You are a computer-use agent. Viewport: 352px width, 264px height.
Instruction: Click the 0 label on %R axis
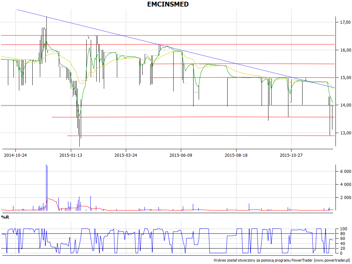pyautogui.click(x=341, y=253)
